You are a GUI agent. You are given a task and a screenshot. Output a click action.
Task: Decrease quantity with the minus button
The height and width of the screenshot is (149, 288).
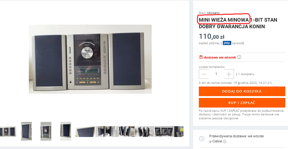pos(204,74)
